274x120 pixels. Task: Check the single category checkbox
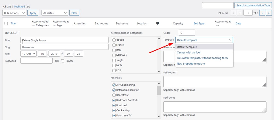[114, 60]
